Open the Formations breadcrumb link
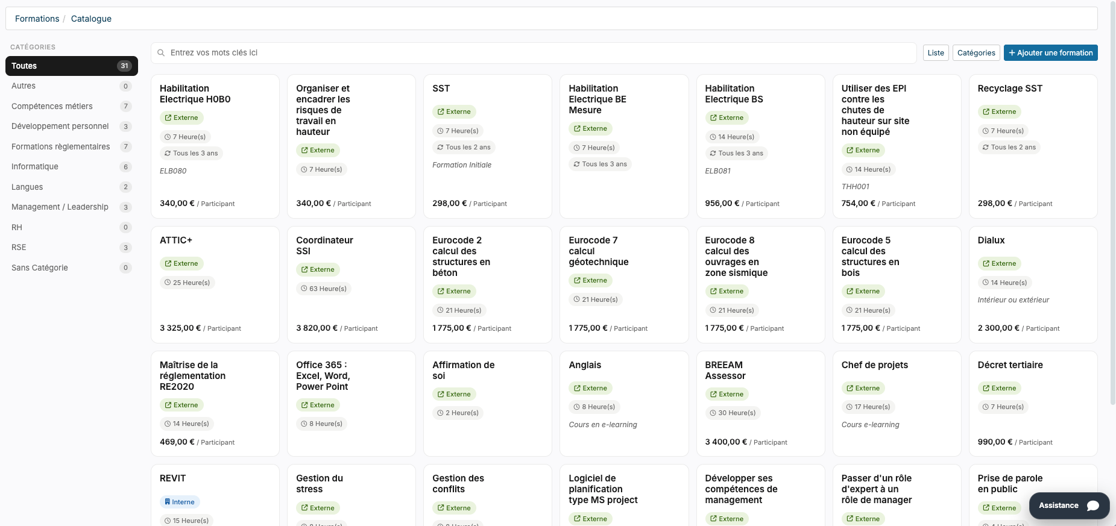Viewport: 1116px width, 526px height. tap(37, 19)
